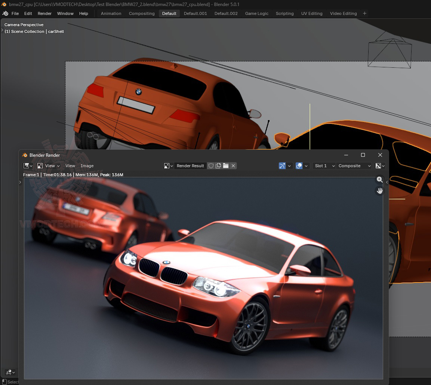
Task: Click the Render Result image name field
Action: pos(190,166)
